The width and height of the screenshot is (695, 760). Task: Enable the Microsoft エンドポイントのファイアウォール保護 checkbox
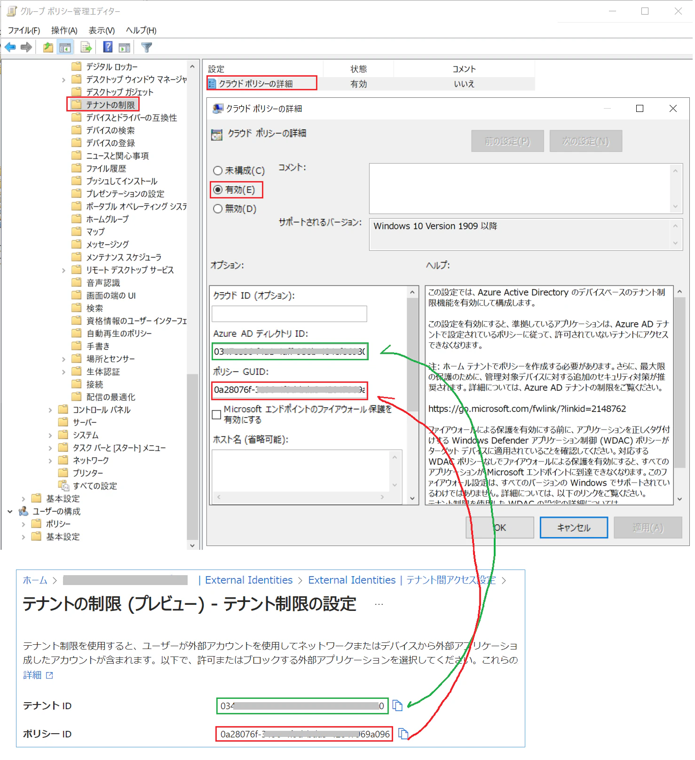point(217,414)
